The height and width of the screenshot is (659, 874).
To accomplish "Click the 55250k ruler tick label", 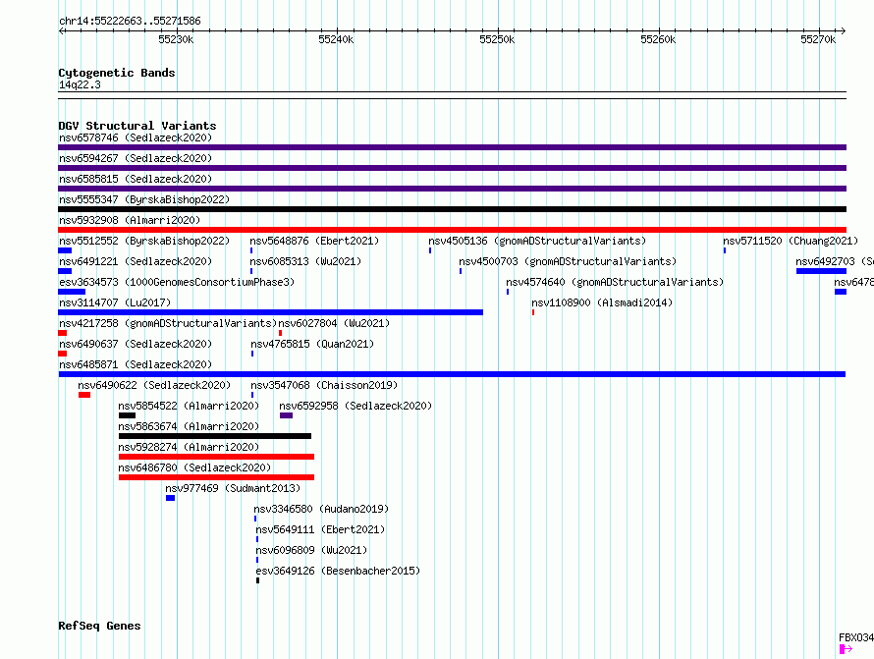I will 497,39.
